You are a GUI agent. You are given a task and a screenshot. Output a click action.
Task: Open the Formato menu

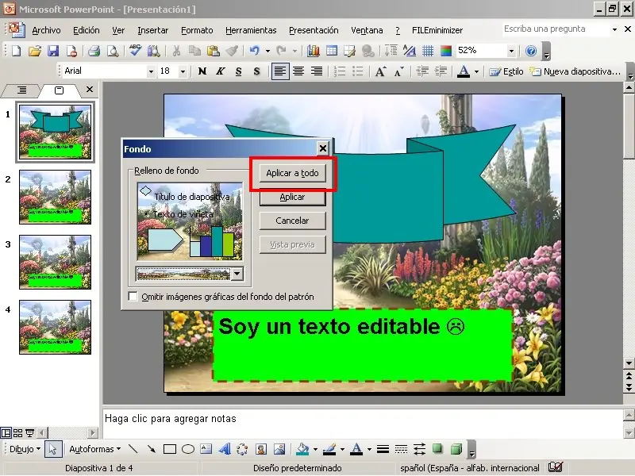tap(197, 30)
